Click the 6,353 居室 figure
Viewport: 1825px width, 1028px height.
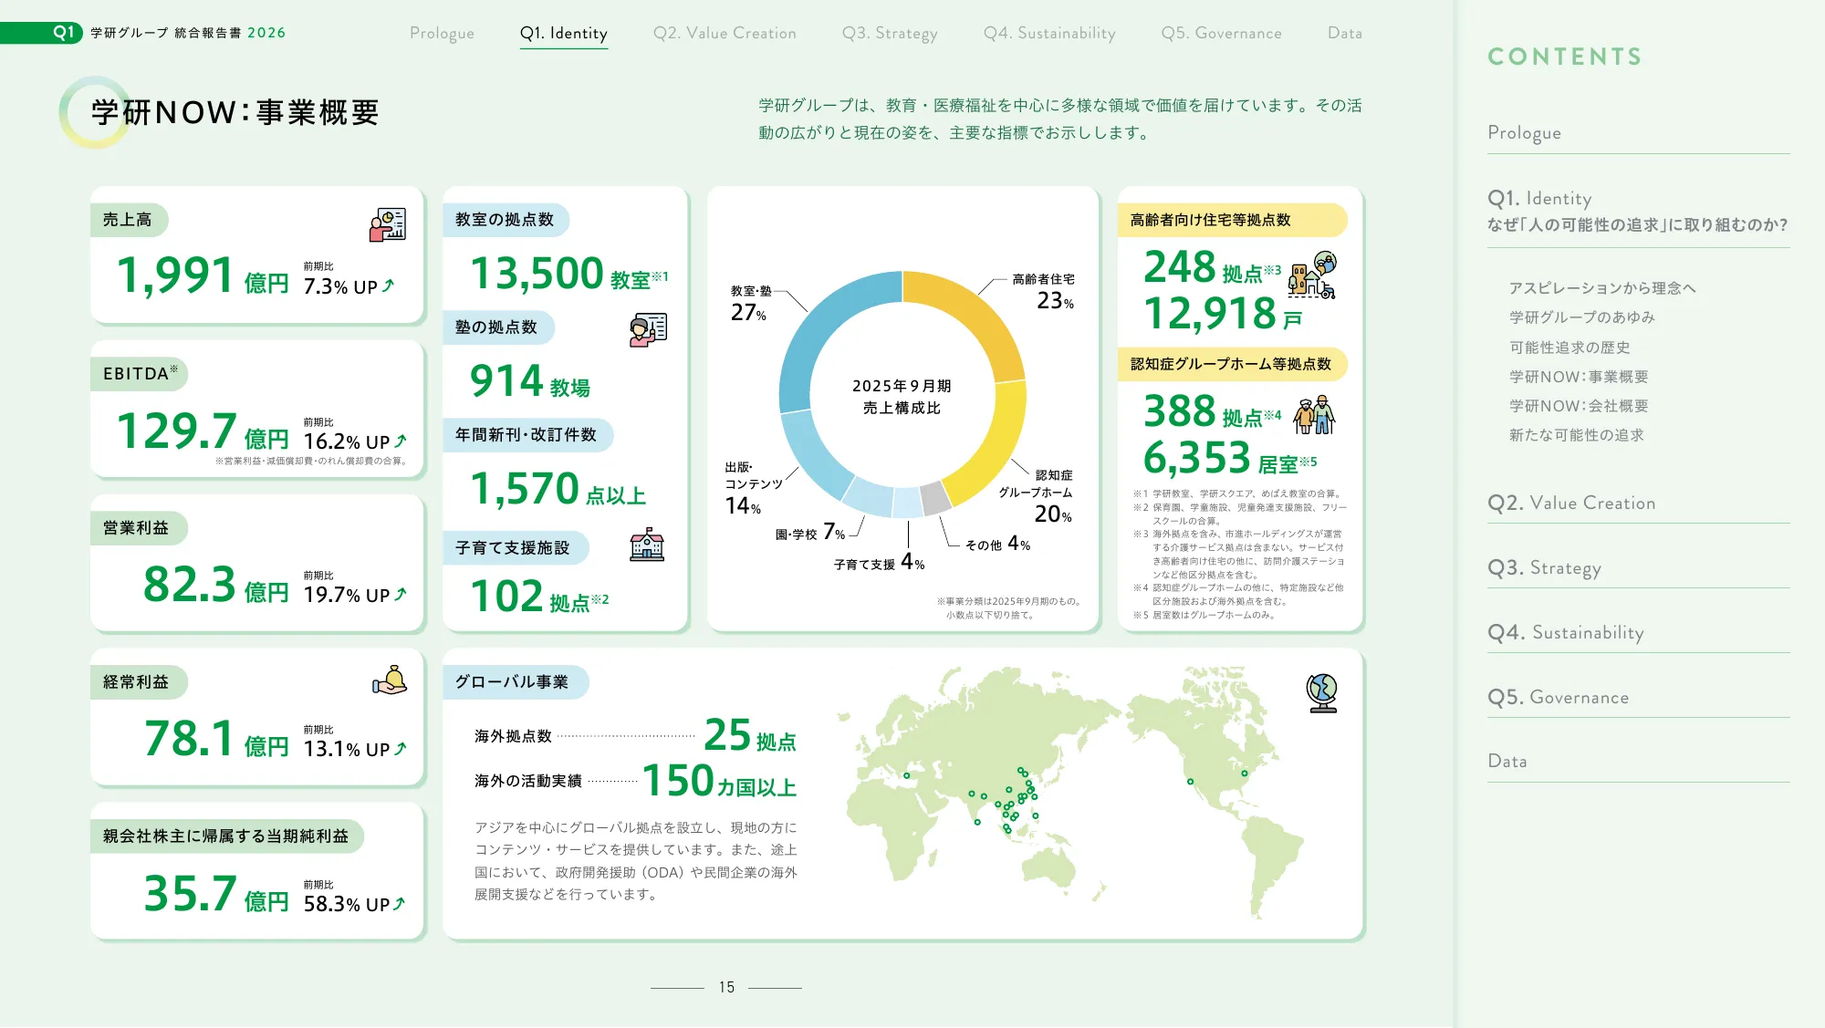[1230, 458]
